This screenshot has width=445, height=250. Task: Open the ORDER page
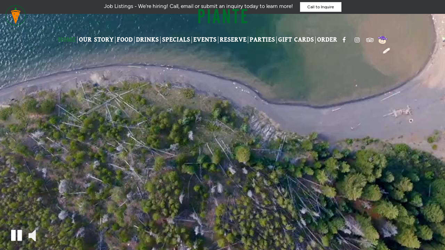tap(327, 39)
